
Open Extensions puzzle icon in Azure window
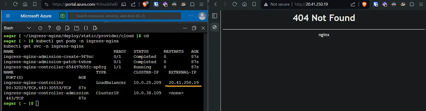tap(192, 5)
